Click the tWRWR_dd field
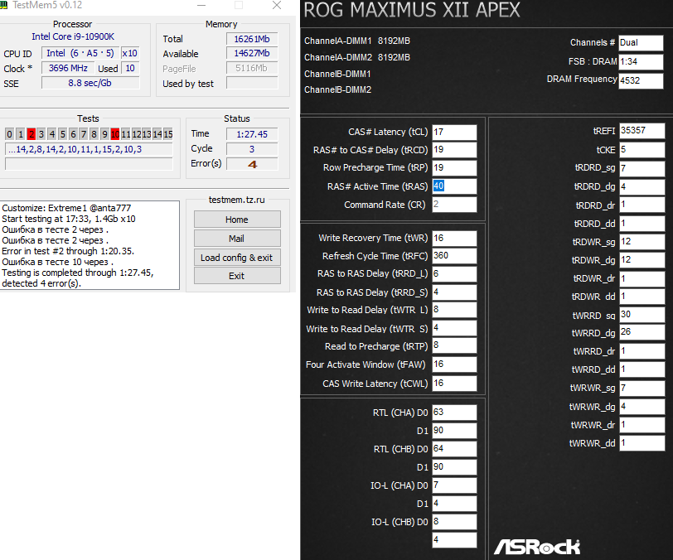673x560 pixels. [642, 442]
